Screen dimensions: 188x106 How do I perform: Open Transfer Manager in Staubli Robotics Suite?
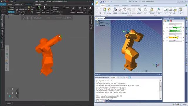click(115, 11)
